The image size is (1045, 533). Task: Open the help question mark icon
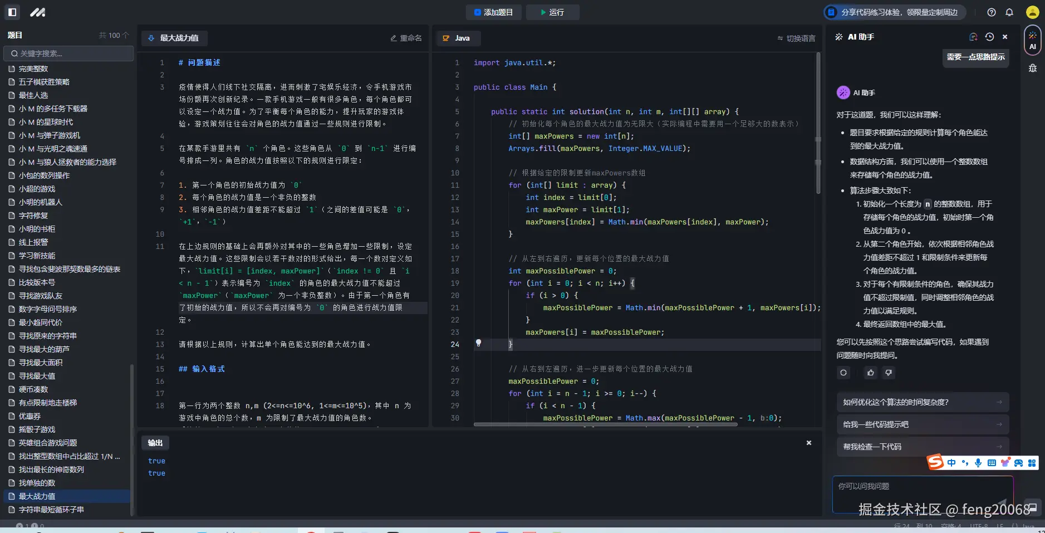[x=992, y=12]
